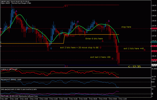This screenshot has height=100, width=157.
Task: Click red arrow after 'exit 2 lots here +45'
Action: (145, 50)
